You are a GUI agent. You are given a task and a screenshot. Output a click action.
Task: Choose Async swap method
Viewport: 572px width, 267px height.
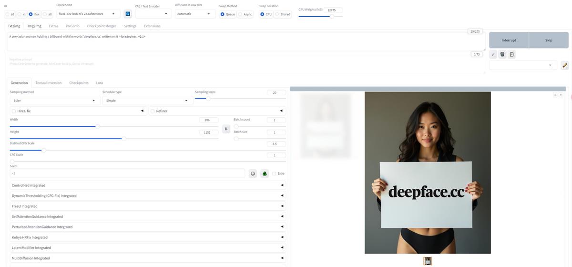[245, 14]
